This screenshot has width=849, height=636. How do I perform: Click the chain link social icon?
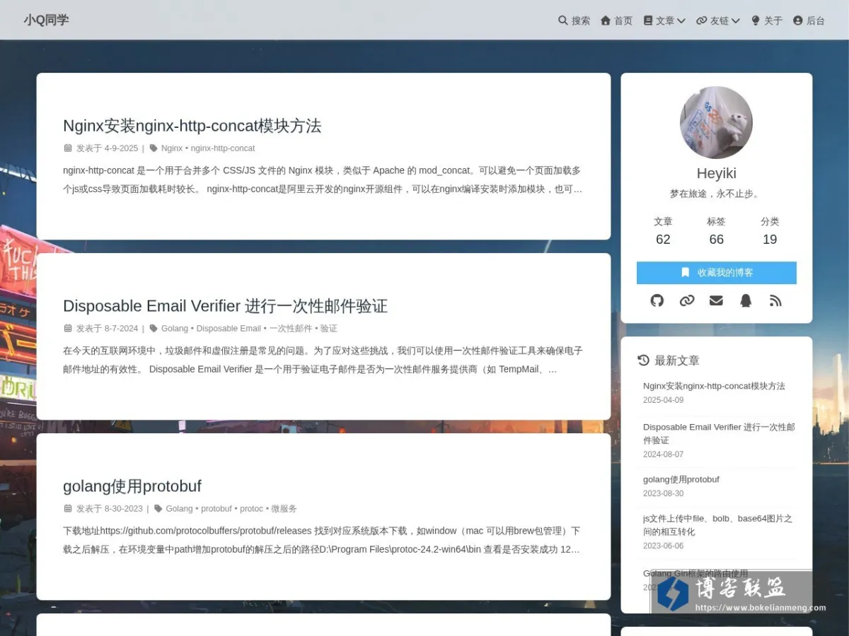pyautogui.click(x=687, y=300)
